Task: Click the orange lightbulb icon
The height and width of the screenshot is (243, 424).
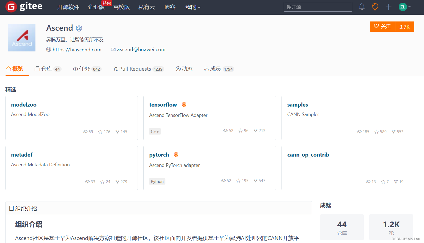Action: tap(375, 7)
